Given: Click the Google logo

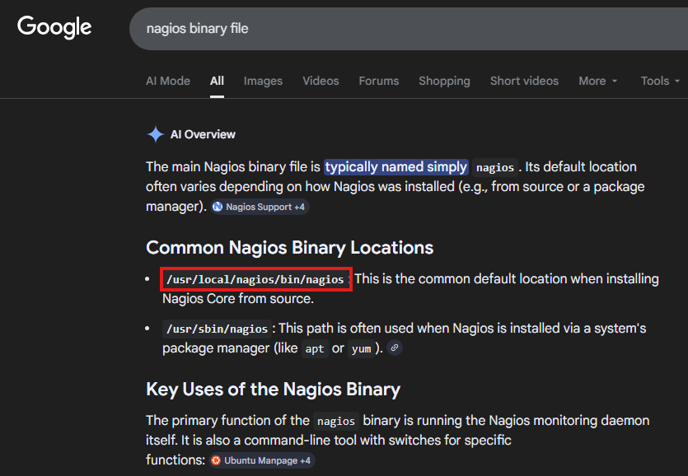Looking at the screenshot, I should pos(54,27).
